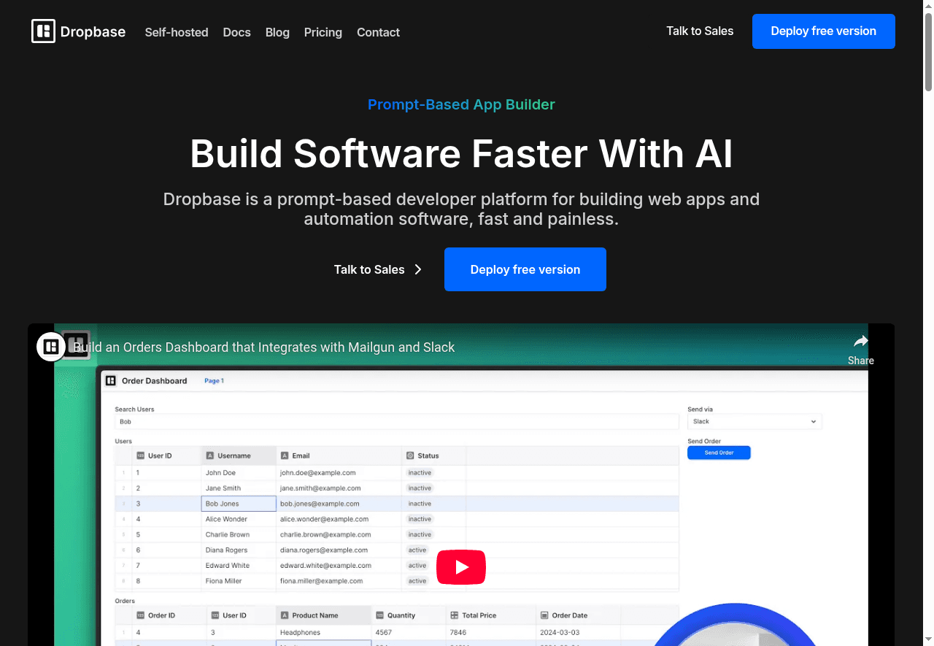The width and height of the screenshot is (934, 646).
Task: Click the Order Date column type icon
Action: tap(543, 615)
